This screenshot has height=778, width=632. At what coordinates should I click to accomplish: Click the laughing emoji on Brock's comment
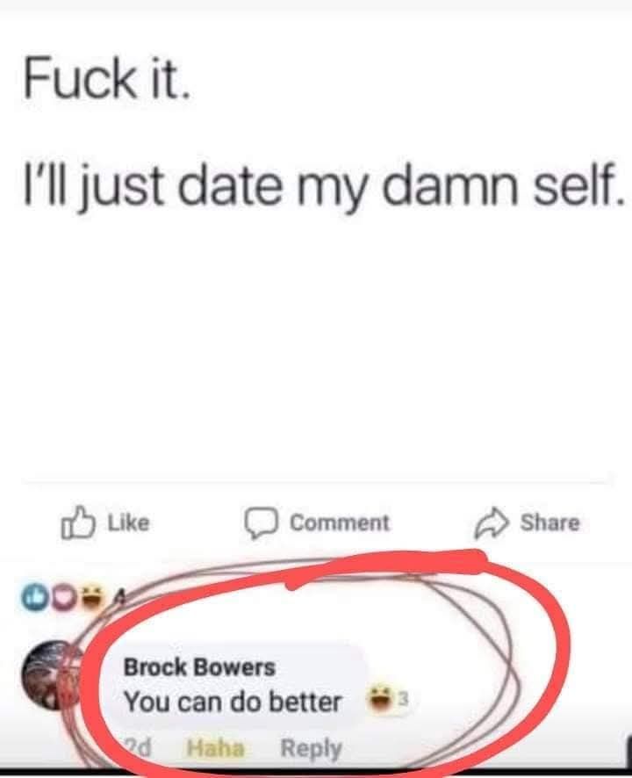pyautogui.click(x=379, y=697)
